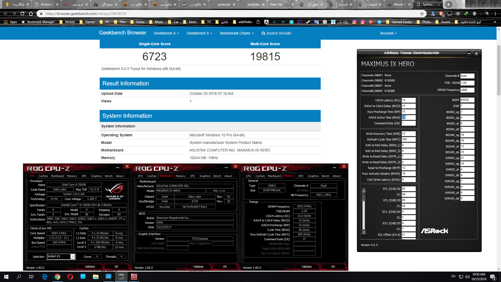The width and height of the screenshot is (501, 282).
Task: Click the CAS# Latency (tCL) value field
Action: pos(408,100)
